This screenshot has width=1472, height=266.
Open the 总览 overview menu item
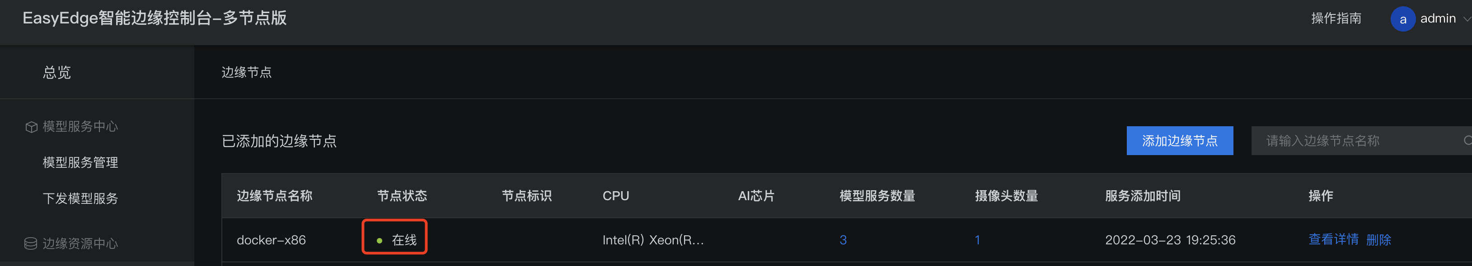(56, 73)
